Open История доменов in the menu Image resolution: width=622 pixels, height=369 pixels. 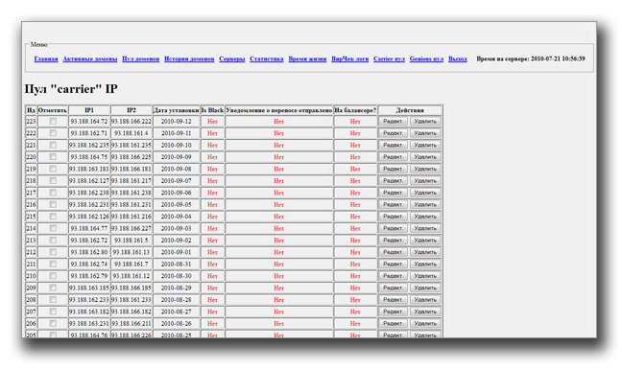tap(189, 58)
